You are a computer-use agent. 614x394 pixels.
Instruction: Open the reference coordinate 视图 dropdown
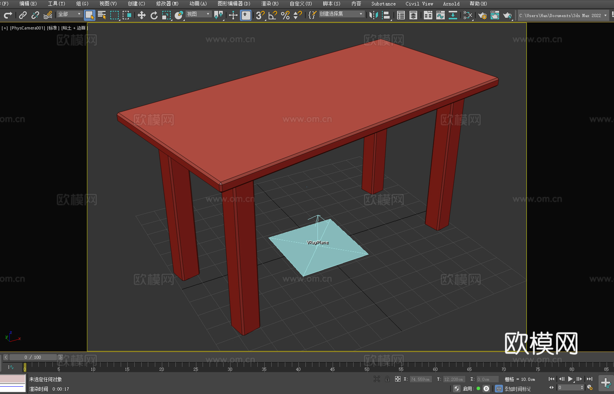198,14
